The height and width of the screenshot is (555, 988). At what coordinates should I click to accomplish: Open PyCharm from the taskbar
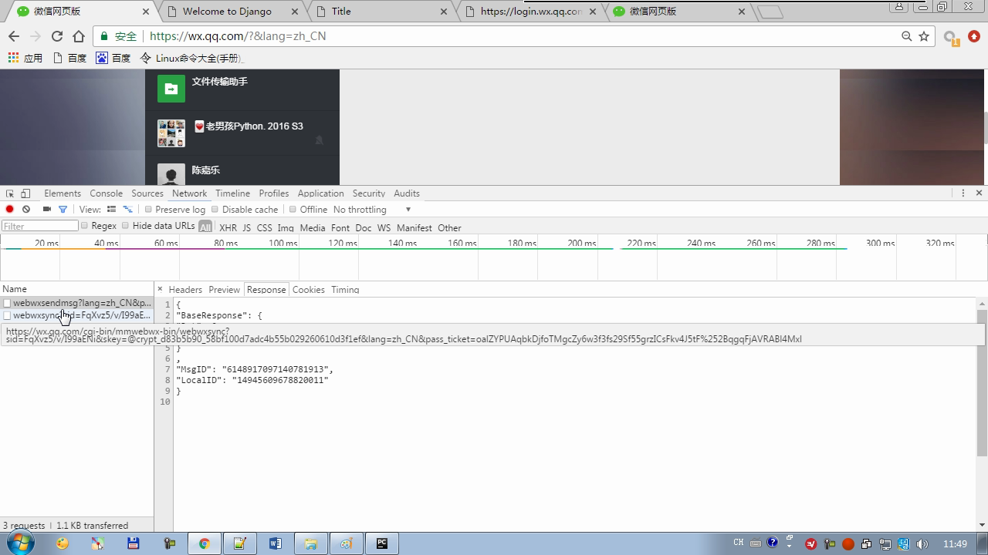click(x=382, y=543)
